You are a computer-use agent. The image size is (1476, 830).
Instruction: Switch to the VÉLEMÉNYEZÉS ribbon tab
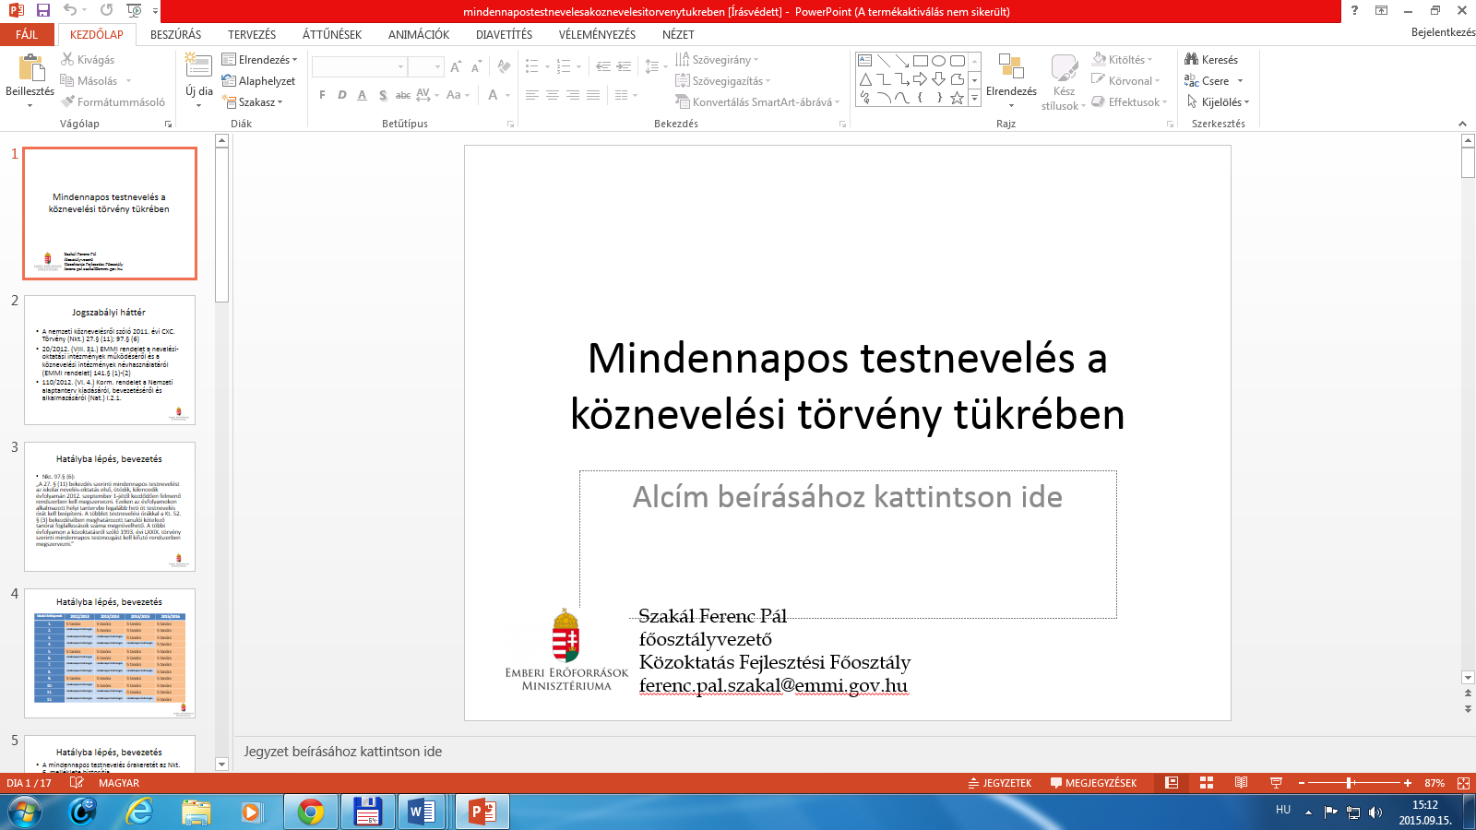597,34
